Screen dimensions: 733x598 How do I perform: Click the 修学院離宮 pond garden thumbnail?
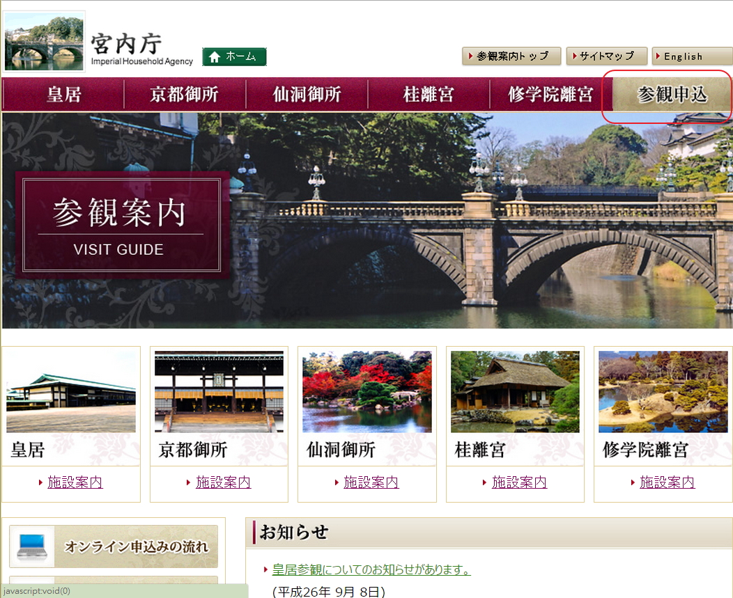click(x=663, y=392)
